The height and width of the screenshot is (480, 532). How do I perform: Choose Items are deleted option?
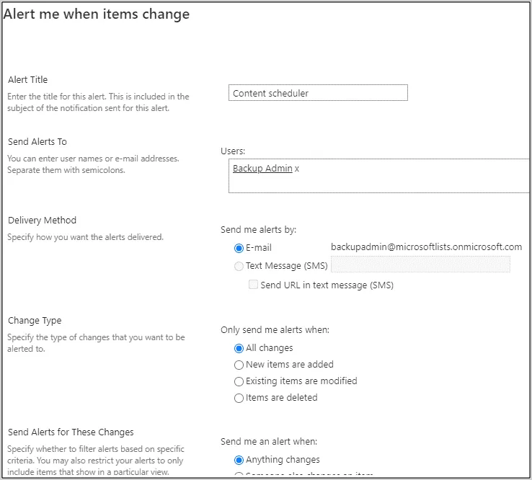[239, 398]
